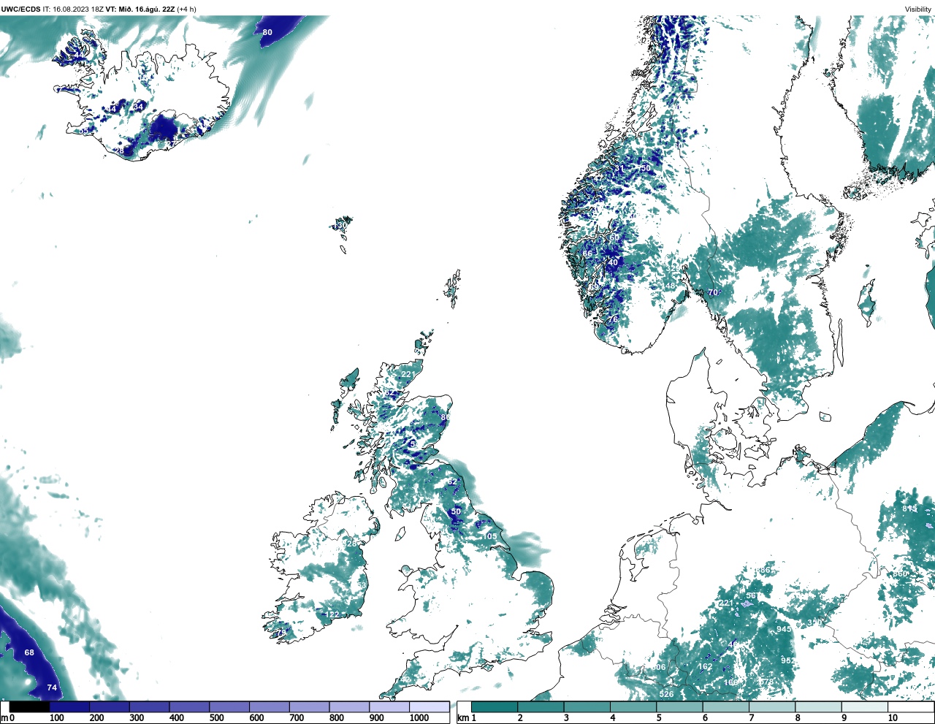Viewport: 935px width, 724px height.
Task: Click the "79" value in southwest Ireland
Action: click(x=282, y=633)
